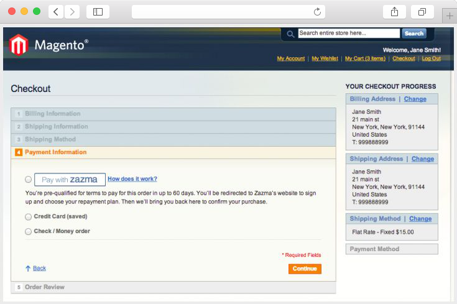The height and width of the screenshot is (304, 457).
Task: Select the Credit Card (saved) radio option
Action: tap(28, 217)
